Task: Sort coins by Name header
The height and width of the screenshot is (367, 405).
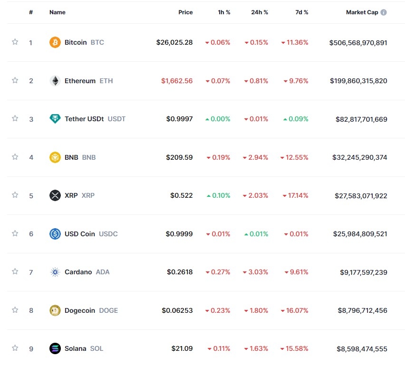Action: pos(58,12)
